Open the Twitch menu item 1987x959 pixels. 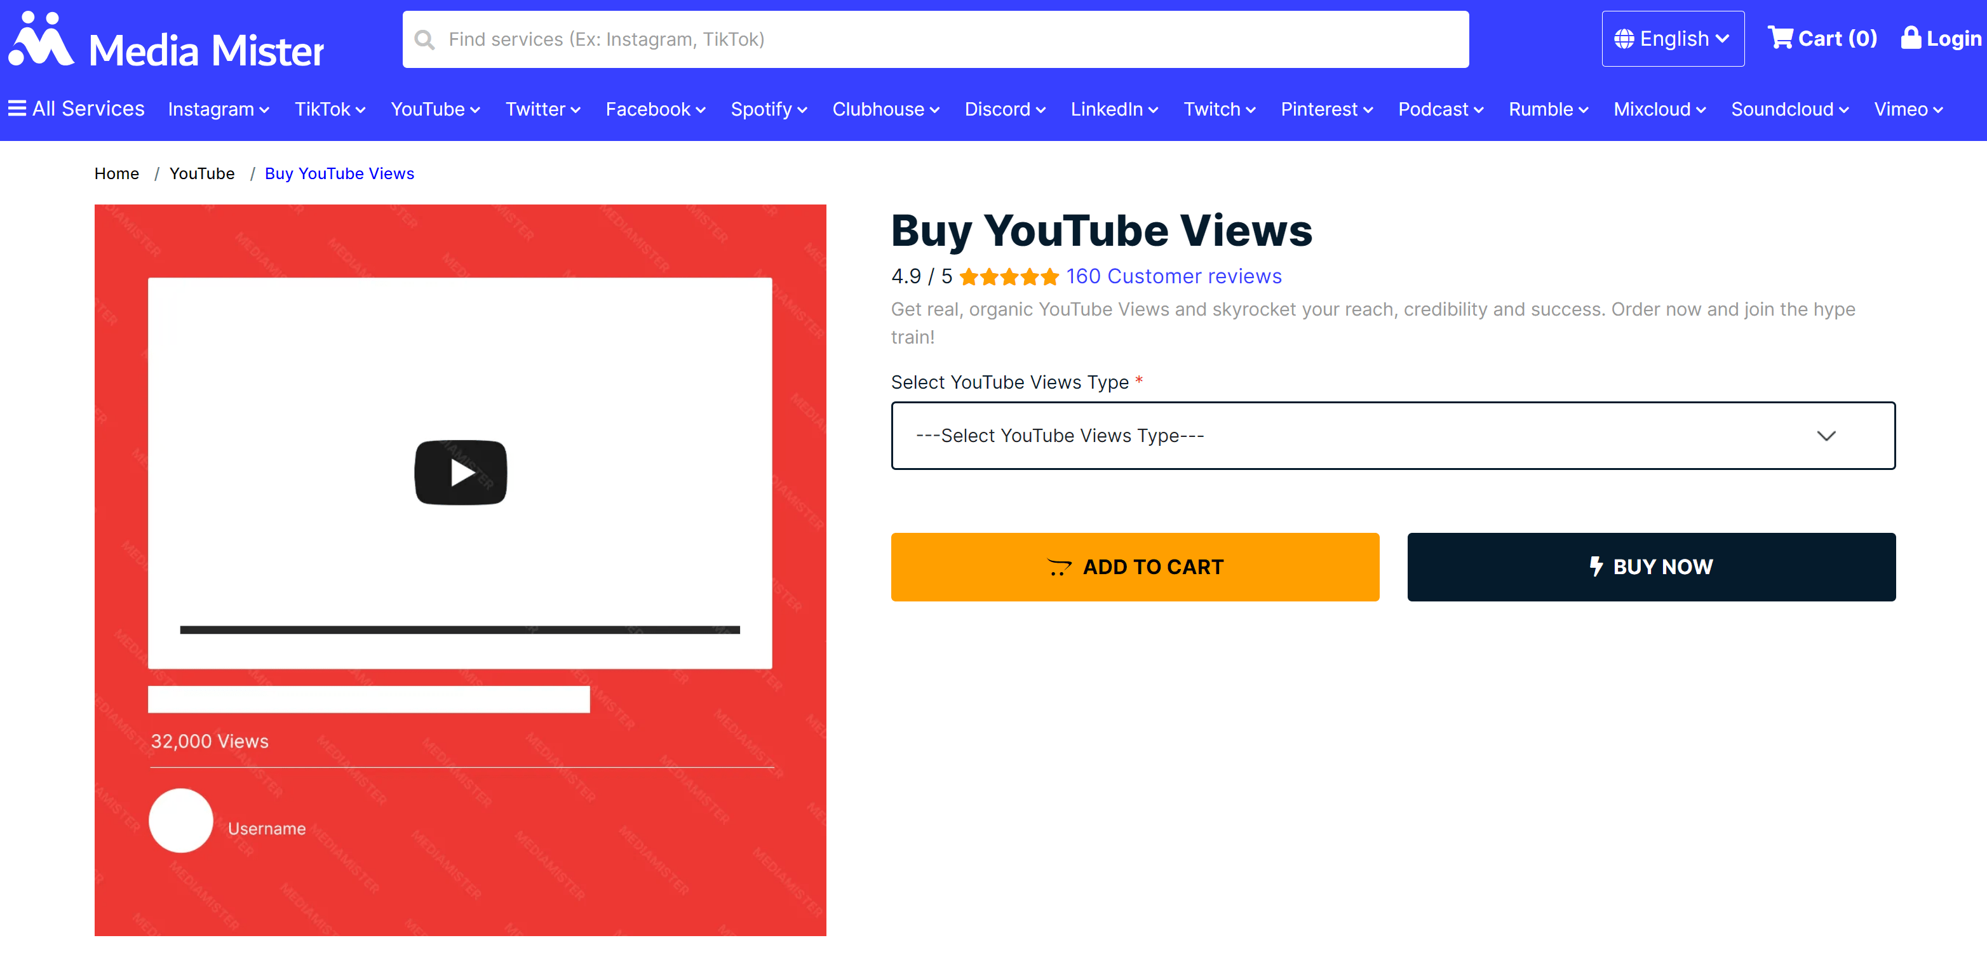[x=1219, y=109]
